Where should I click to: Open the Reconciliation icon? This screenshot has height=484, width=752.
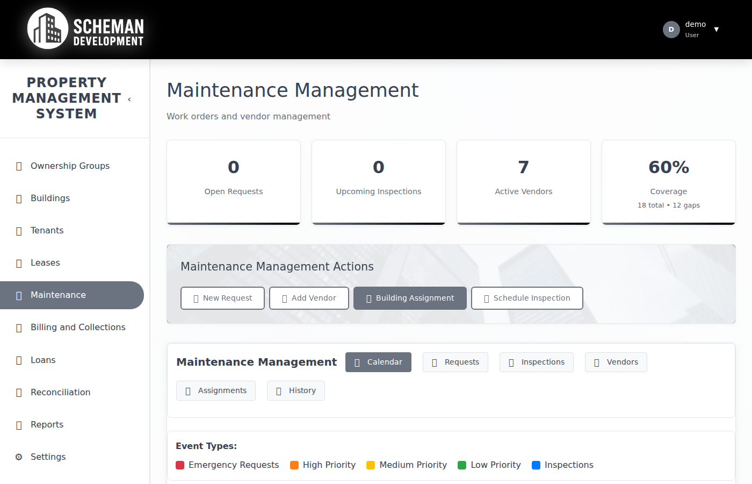click(x=18, y=392)
